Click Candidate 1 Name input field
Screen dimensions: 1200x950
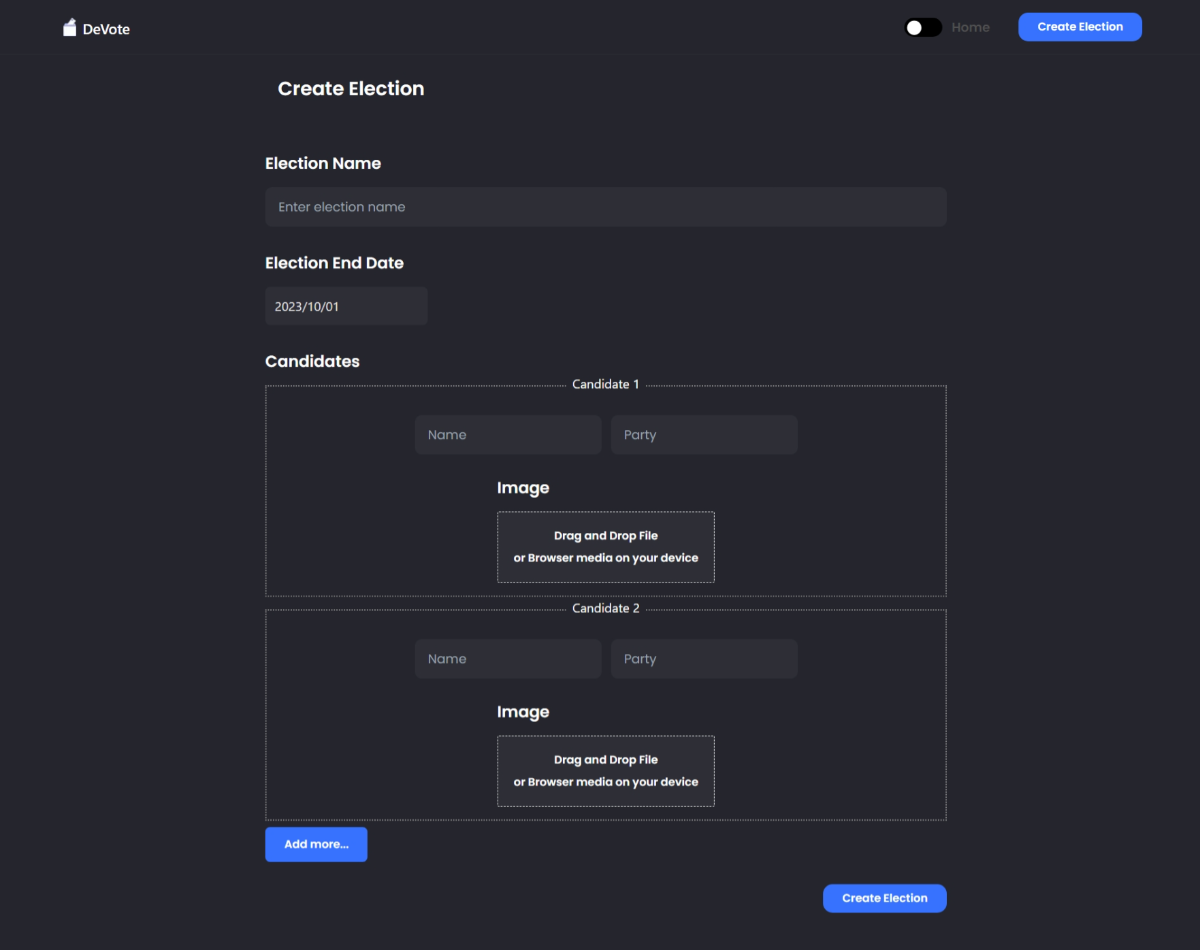508,434
